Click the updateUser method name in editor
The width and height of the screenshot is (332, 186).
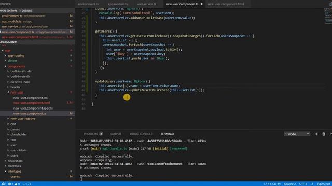tap(105, 81)
